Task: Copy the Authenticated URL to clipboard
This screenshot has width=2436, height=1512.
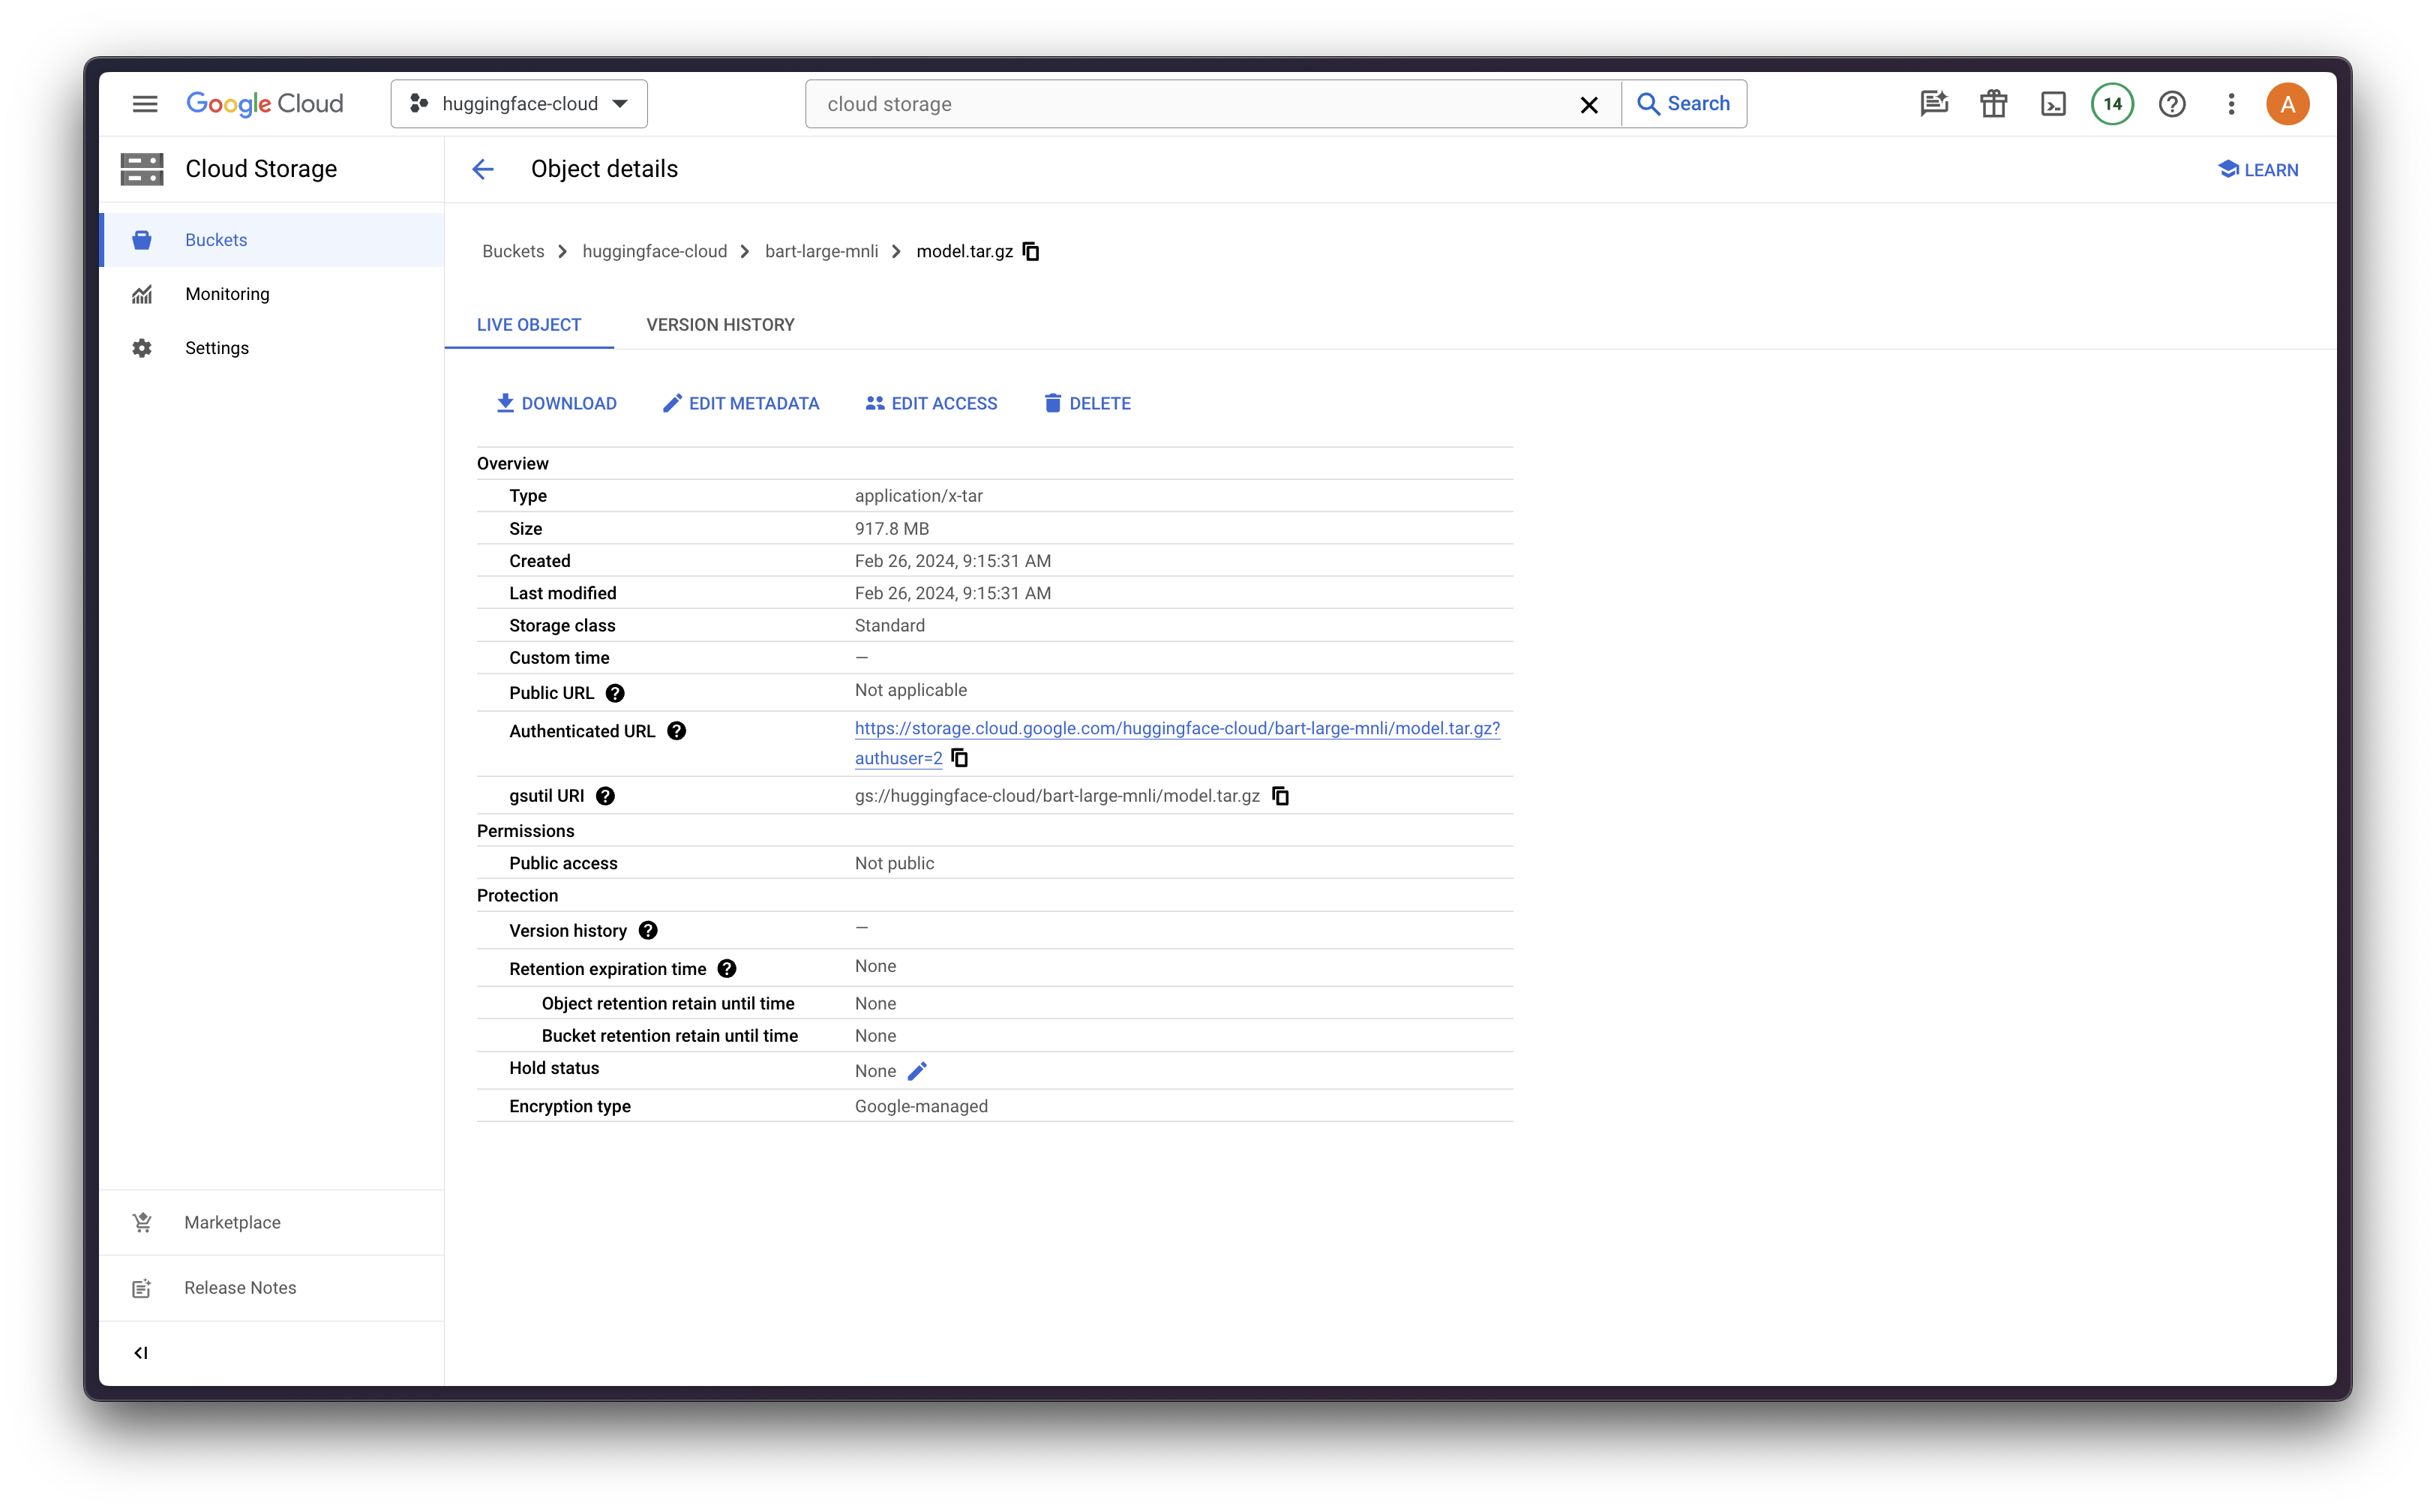Action: [x=960, y=758]
